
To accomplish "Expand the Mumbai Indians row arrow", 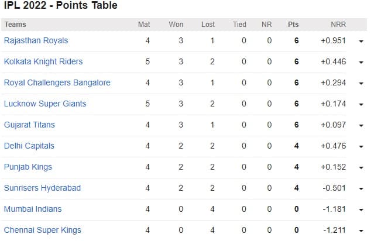I will coord(361,210).
